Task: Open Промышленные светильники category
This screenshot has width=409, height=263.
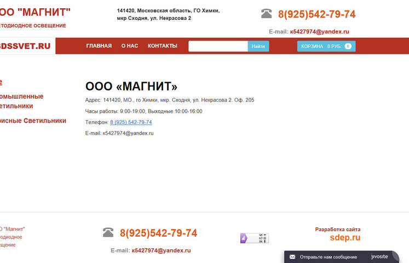Action: pos(21,101)
